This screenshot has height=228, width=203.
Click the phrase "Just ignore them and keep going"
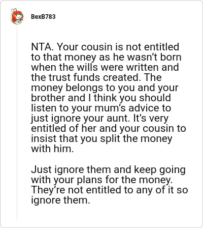pos(108,169)
